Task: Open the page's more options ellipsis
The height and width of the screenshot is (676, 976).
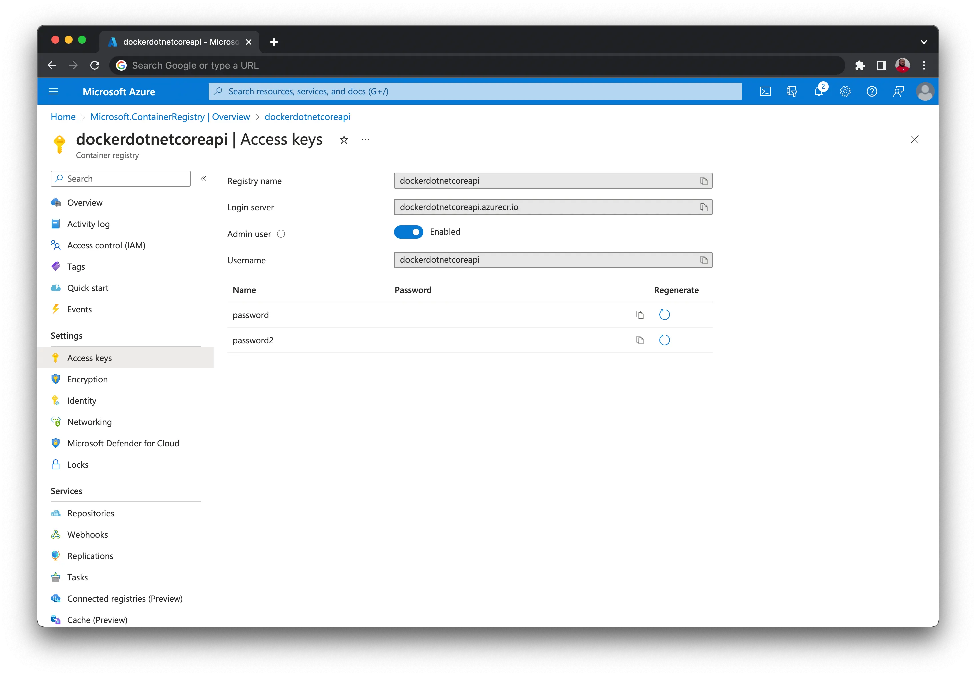Action: coord(365,140)
